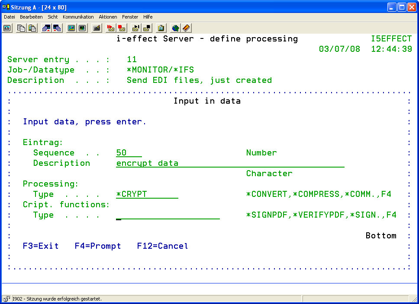Viewport: 419px width, 304px height.
Task: Click the empty Cript. functions Type field
Action: click(168, 215)
